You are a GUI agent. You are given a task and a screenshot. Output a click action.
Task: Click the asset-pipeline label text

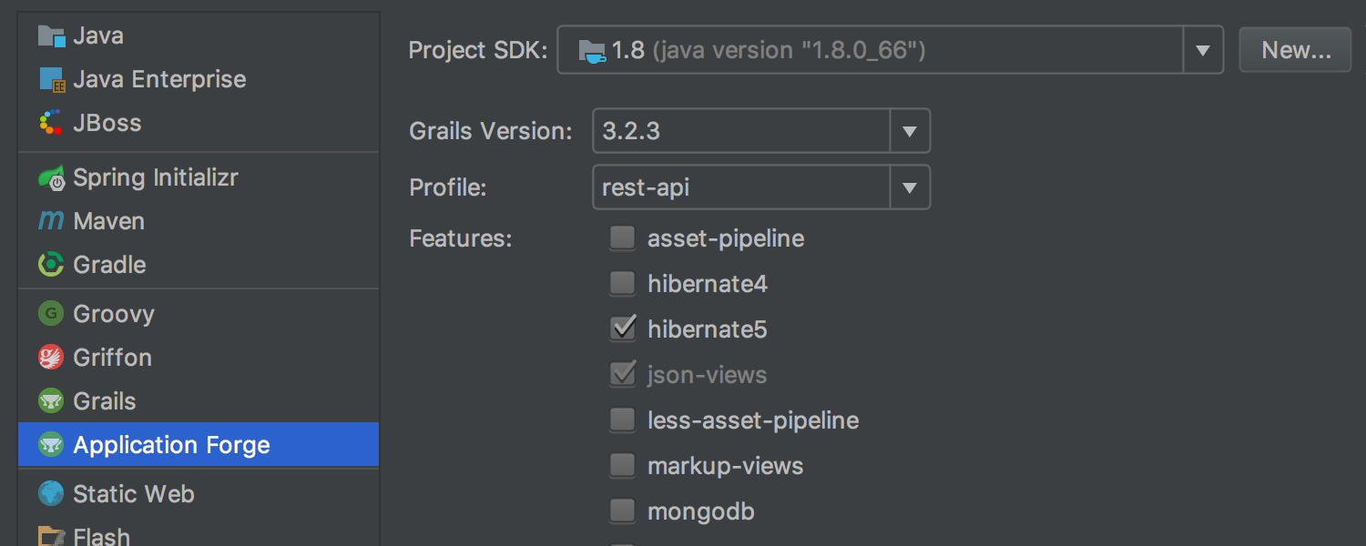(x=726, y=239)
